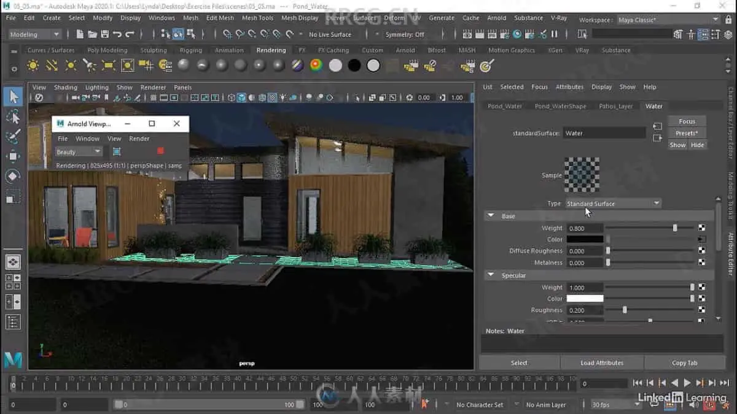
Task: Switch to the Pond_WaterShape tab
Action: tap(560, 106)
